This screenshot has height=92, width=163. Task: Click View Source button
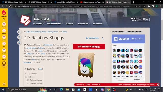[92, 38]
